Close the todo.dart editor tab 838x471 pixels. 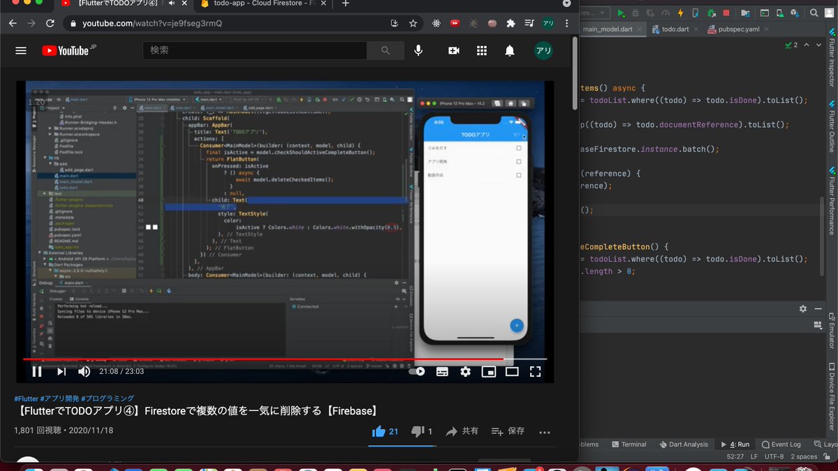[x=695, y=30]
